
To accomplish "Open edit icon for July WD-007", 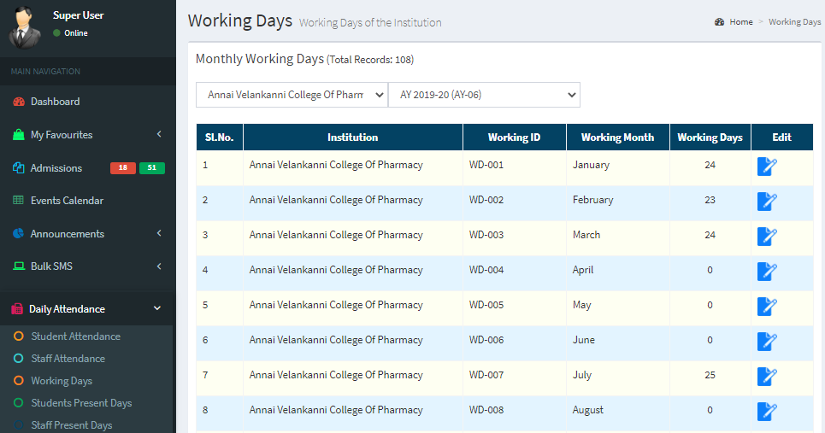I will [767, 377].
